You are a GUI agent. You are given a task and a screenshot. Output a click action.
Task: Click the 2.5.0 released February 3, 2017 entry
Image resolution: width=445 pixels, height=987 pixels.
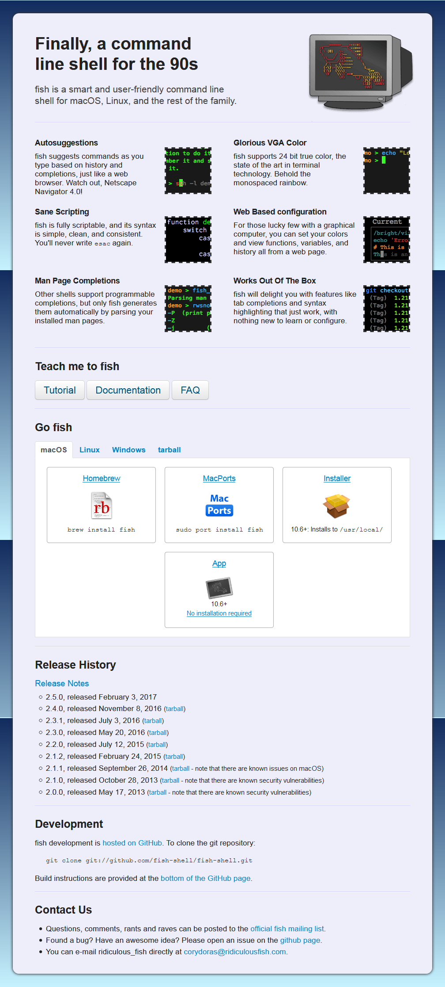pyautogui.click(x=101, y=697)
